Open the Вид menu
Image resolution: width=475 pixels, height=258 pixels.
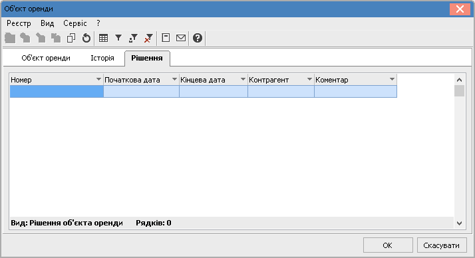click(47, 23)
